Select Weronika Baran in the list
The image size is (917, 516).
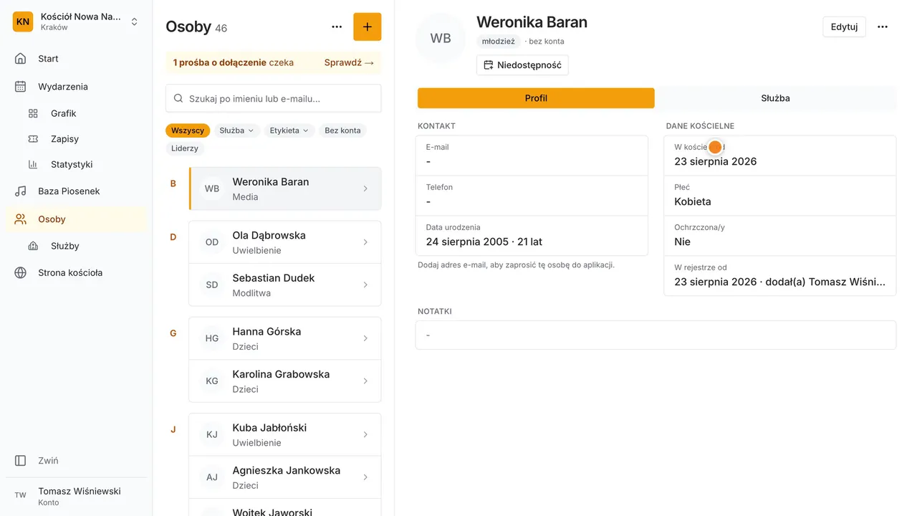pos(285,189)
